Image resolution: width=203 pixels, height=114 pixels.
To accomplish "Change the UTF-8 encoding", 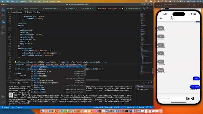I will (116, 107).
